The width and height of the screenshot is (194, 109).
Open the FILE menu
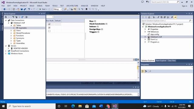3,6
